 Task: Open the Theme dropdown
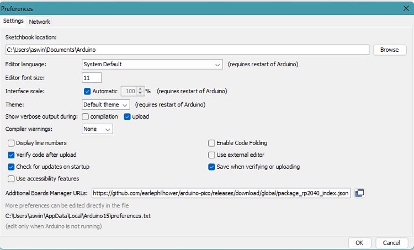click(105, 105)
